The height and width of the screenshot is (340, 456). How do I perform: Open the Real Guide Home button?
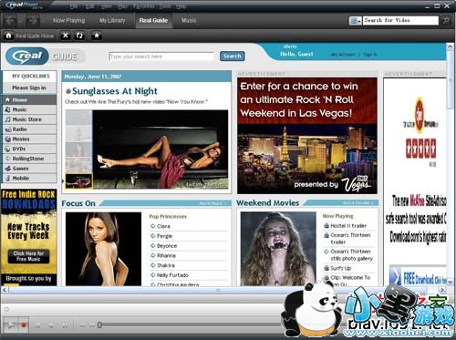(30, 36)
